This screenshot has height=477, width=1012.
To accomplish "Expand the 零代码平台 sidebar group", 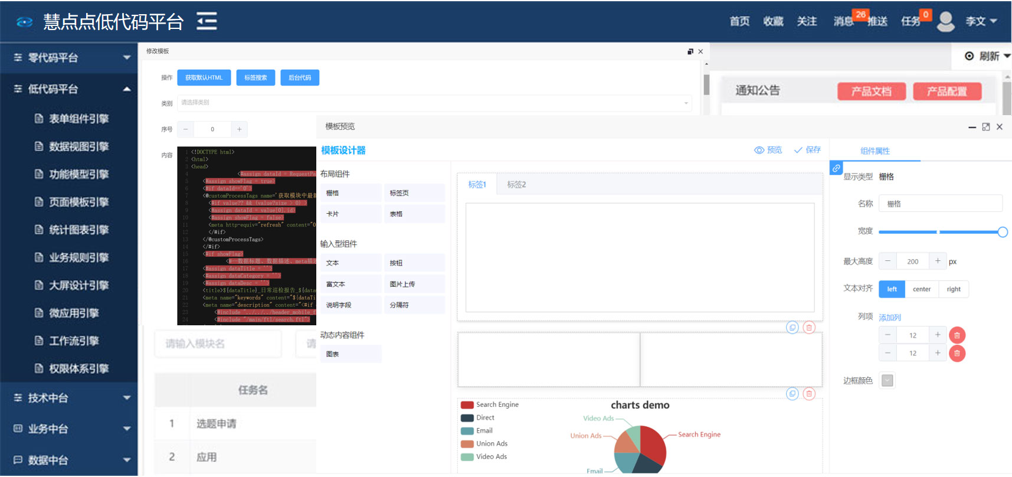I will (x=127, y=58).
